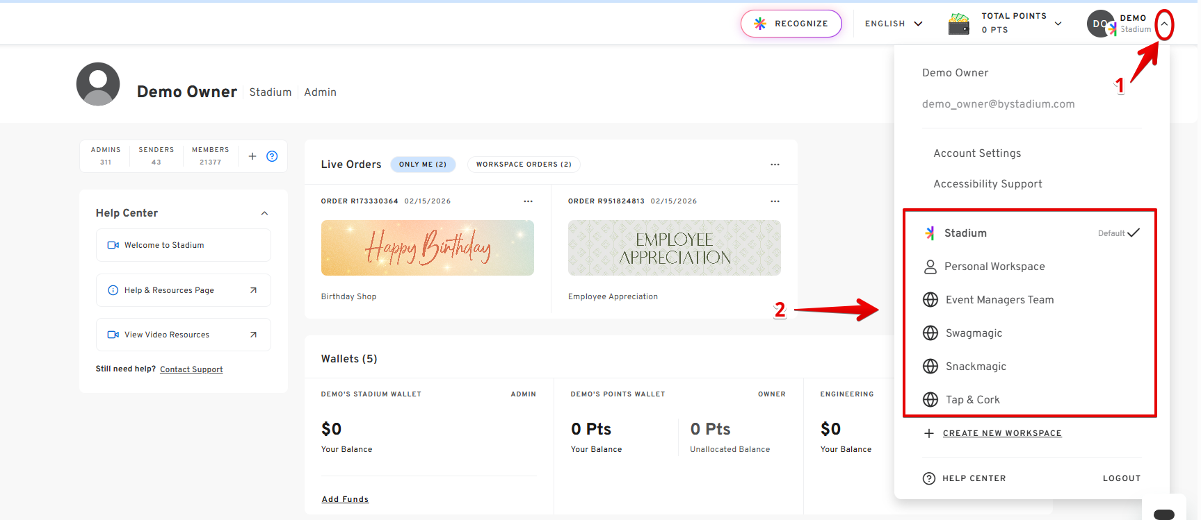Screen dimensions: 1201x520
Task: Open the Happy Birthday shop banner
Action: pyautogui.click(x=427, y=248)
